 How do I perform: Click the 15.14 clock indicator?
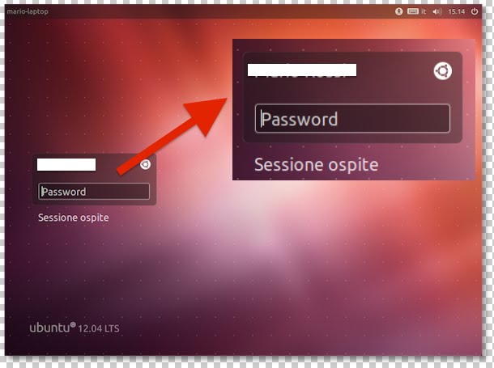[x=456, y=11]
